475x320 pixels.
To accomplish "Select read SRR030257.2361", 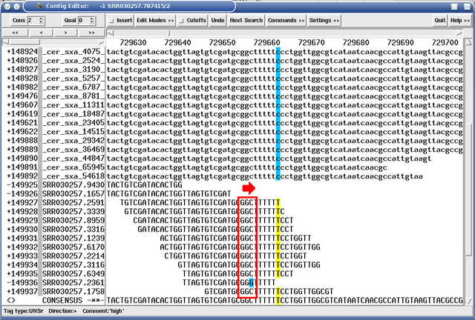I will pyautogui.click(x=73, y=283).
